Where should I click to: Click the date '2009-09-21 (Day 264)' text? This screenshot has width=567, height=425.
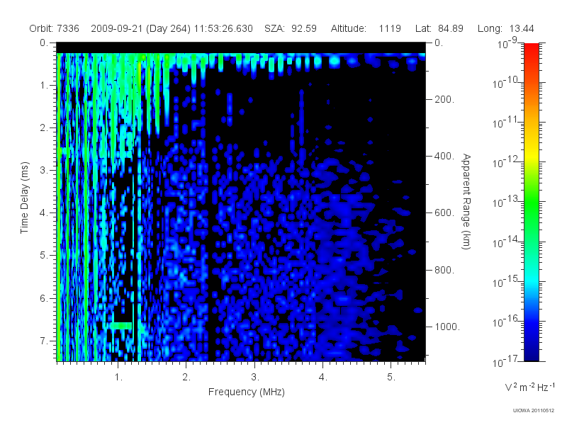[140, 28]
